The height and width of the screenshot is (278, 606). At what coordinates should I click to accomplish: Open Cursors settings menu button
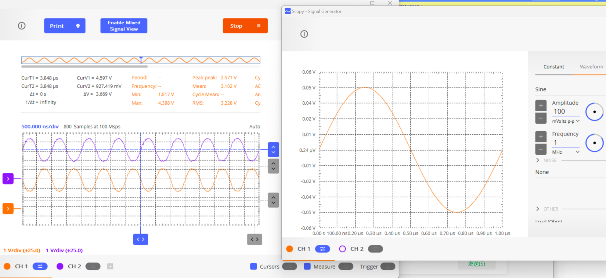tap(290, 266)
